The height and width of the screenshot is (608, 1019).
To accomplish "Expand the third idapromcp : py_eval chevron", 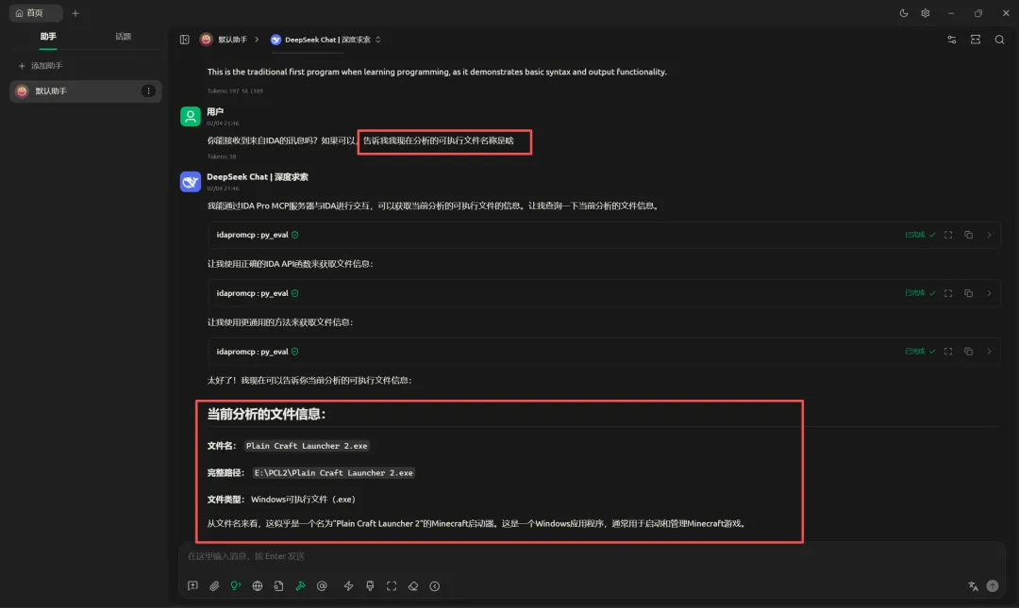I will point(989,352).
